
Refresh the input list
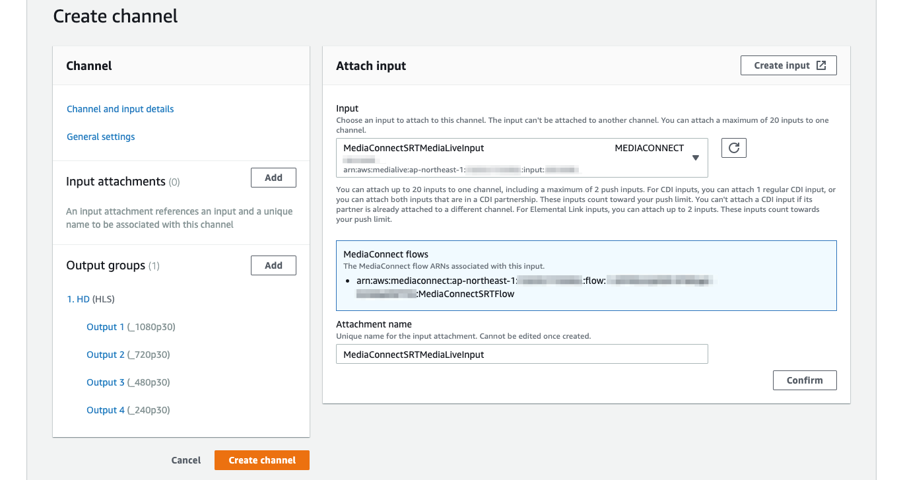(x=733, y=147)
